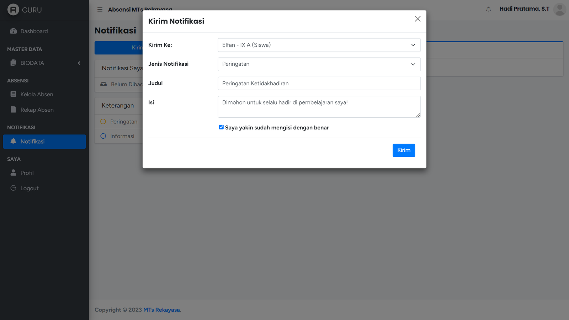The width and height of the screenshot is (569, 320).
Task: Click the user avatar icon
Action: click(x=559, y=10)
